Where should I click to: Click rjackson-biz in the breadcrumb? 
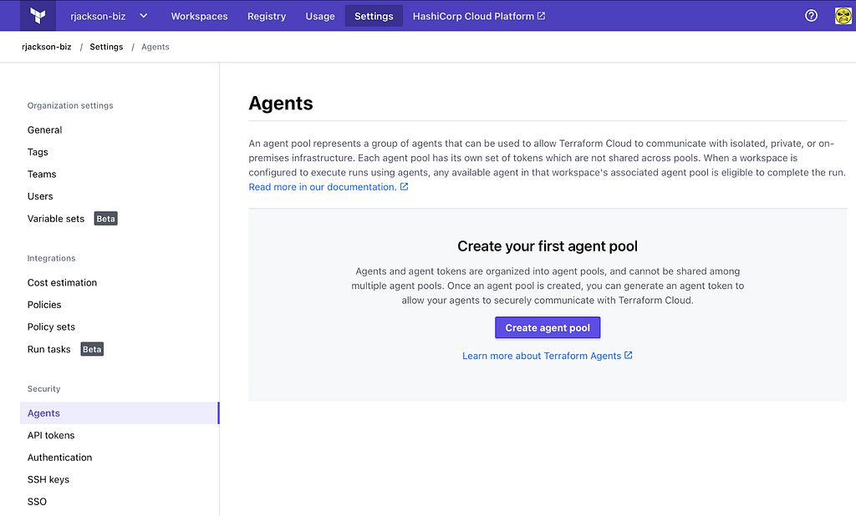point(47,47)
